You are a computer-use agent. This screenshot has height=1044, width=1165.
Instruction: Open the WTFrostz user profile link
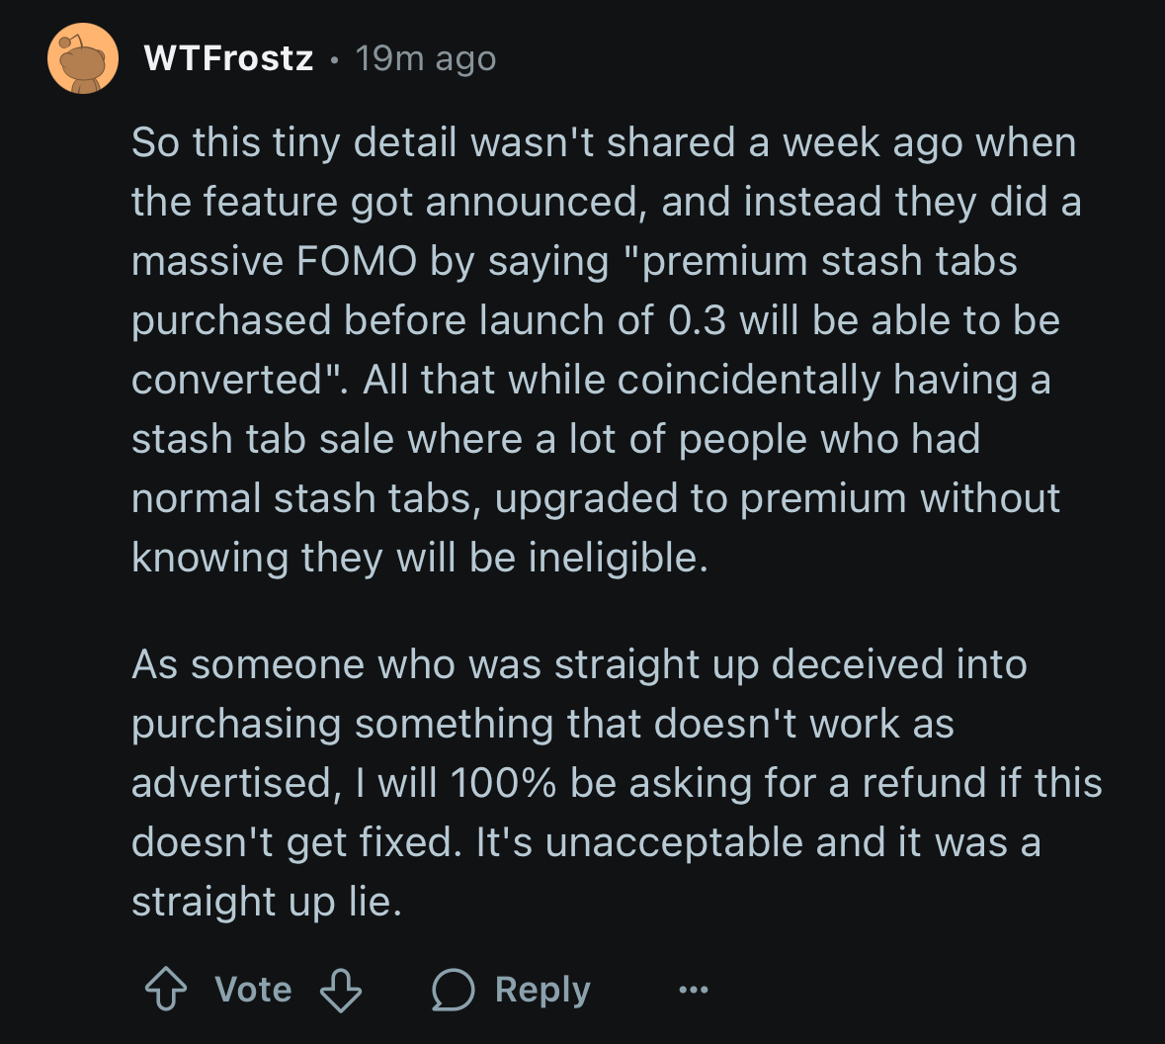point(228,58)
